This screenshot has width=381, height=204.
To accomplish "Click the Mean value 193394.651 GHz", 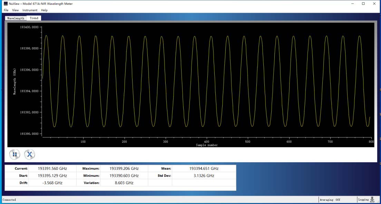I will pos(204,169).
